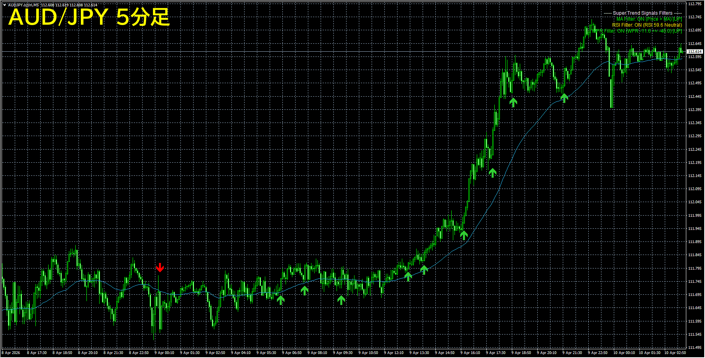Click the green buy arrow near 9 Apr 21:30
Viewport: 705px width, 358px height.
point(564,97)
